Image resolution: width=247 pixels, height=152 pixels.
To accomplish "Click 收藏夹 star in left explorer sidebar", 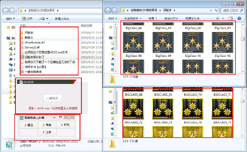I will [8, 27].
